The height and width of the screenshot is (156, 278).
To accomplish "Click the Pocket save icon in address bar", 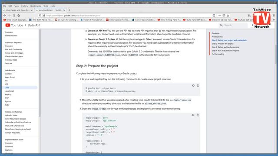I will (x=224, y=16).
